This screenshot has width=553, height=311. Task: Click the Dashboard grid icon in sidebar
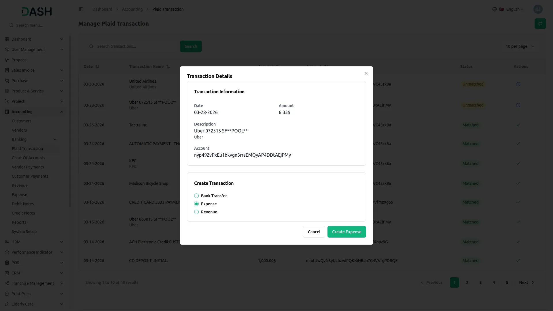pyautogui.click(x=7, y=39)
